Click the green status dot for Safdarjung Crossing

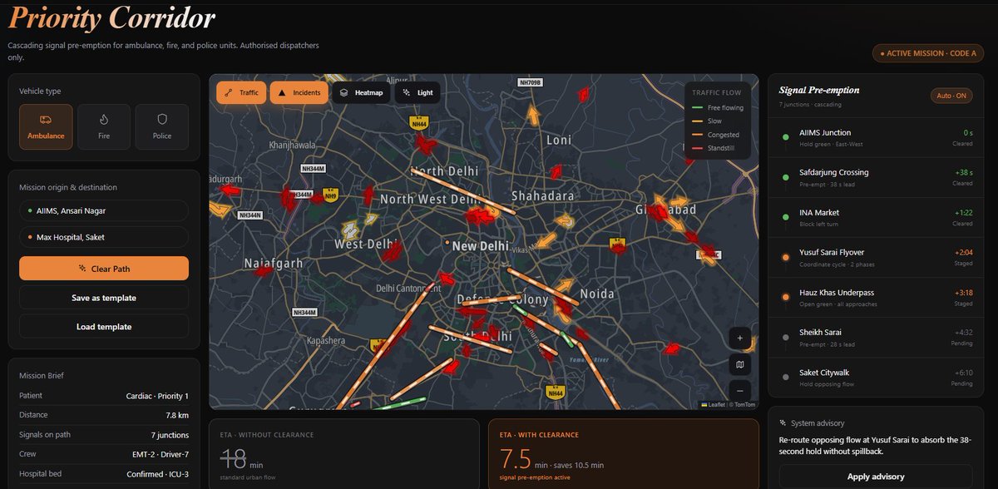pos(786,177)
